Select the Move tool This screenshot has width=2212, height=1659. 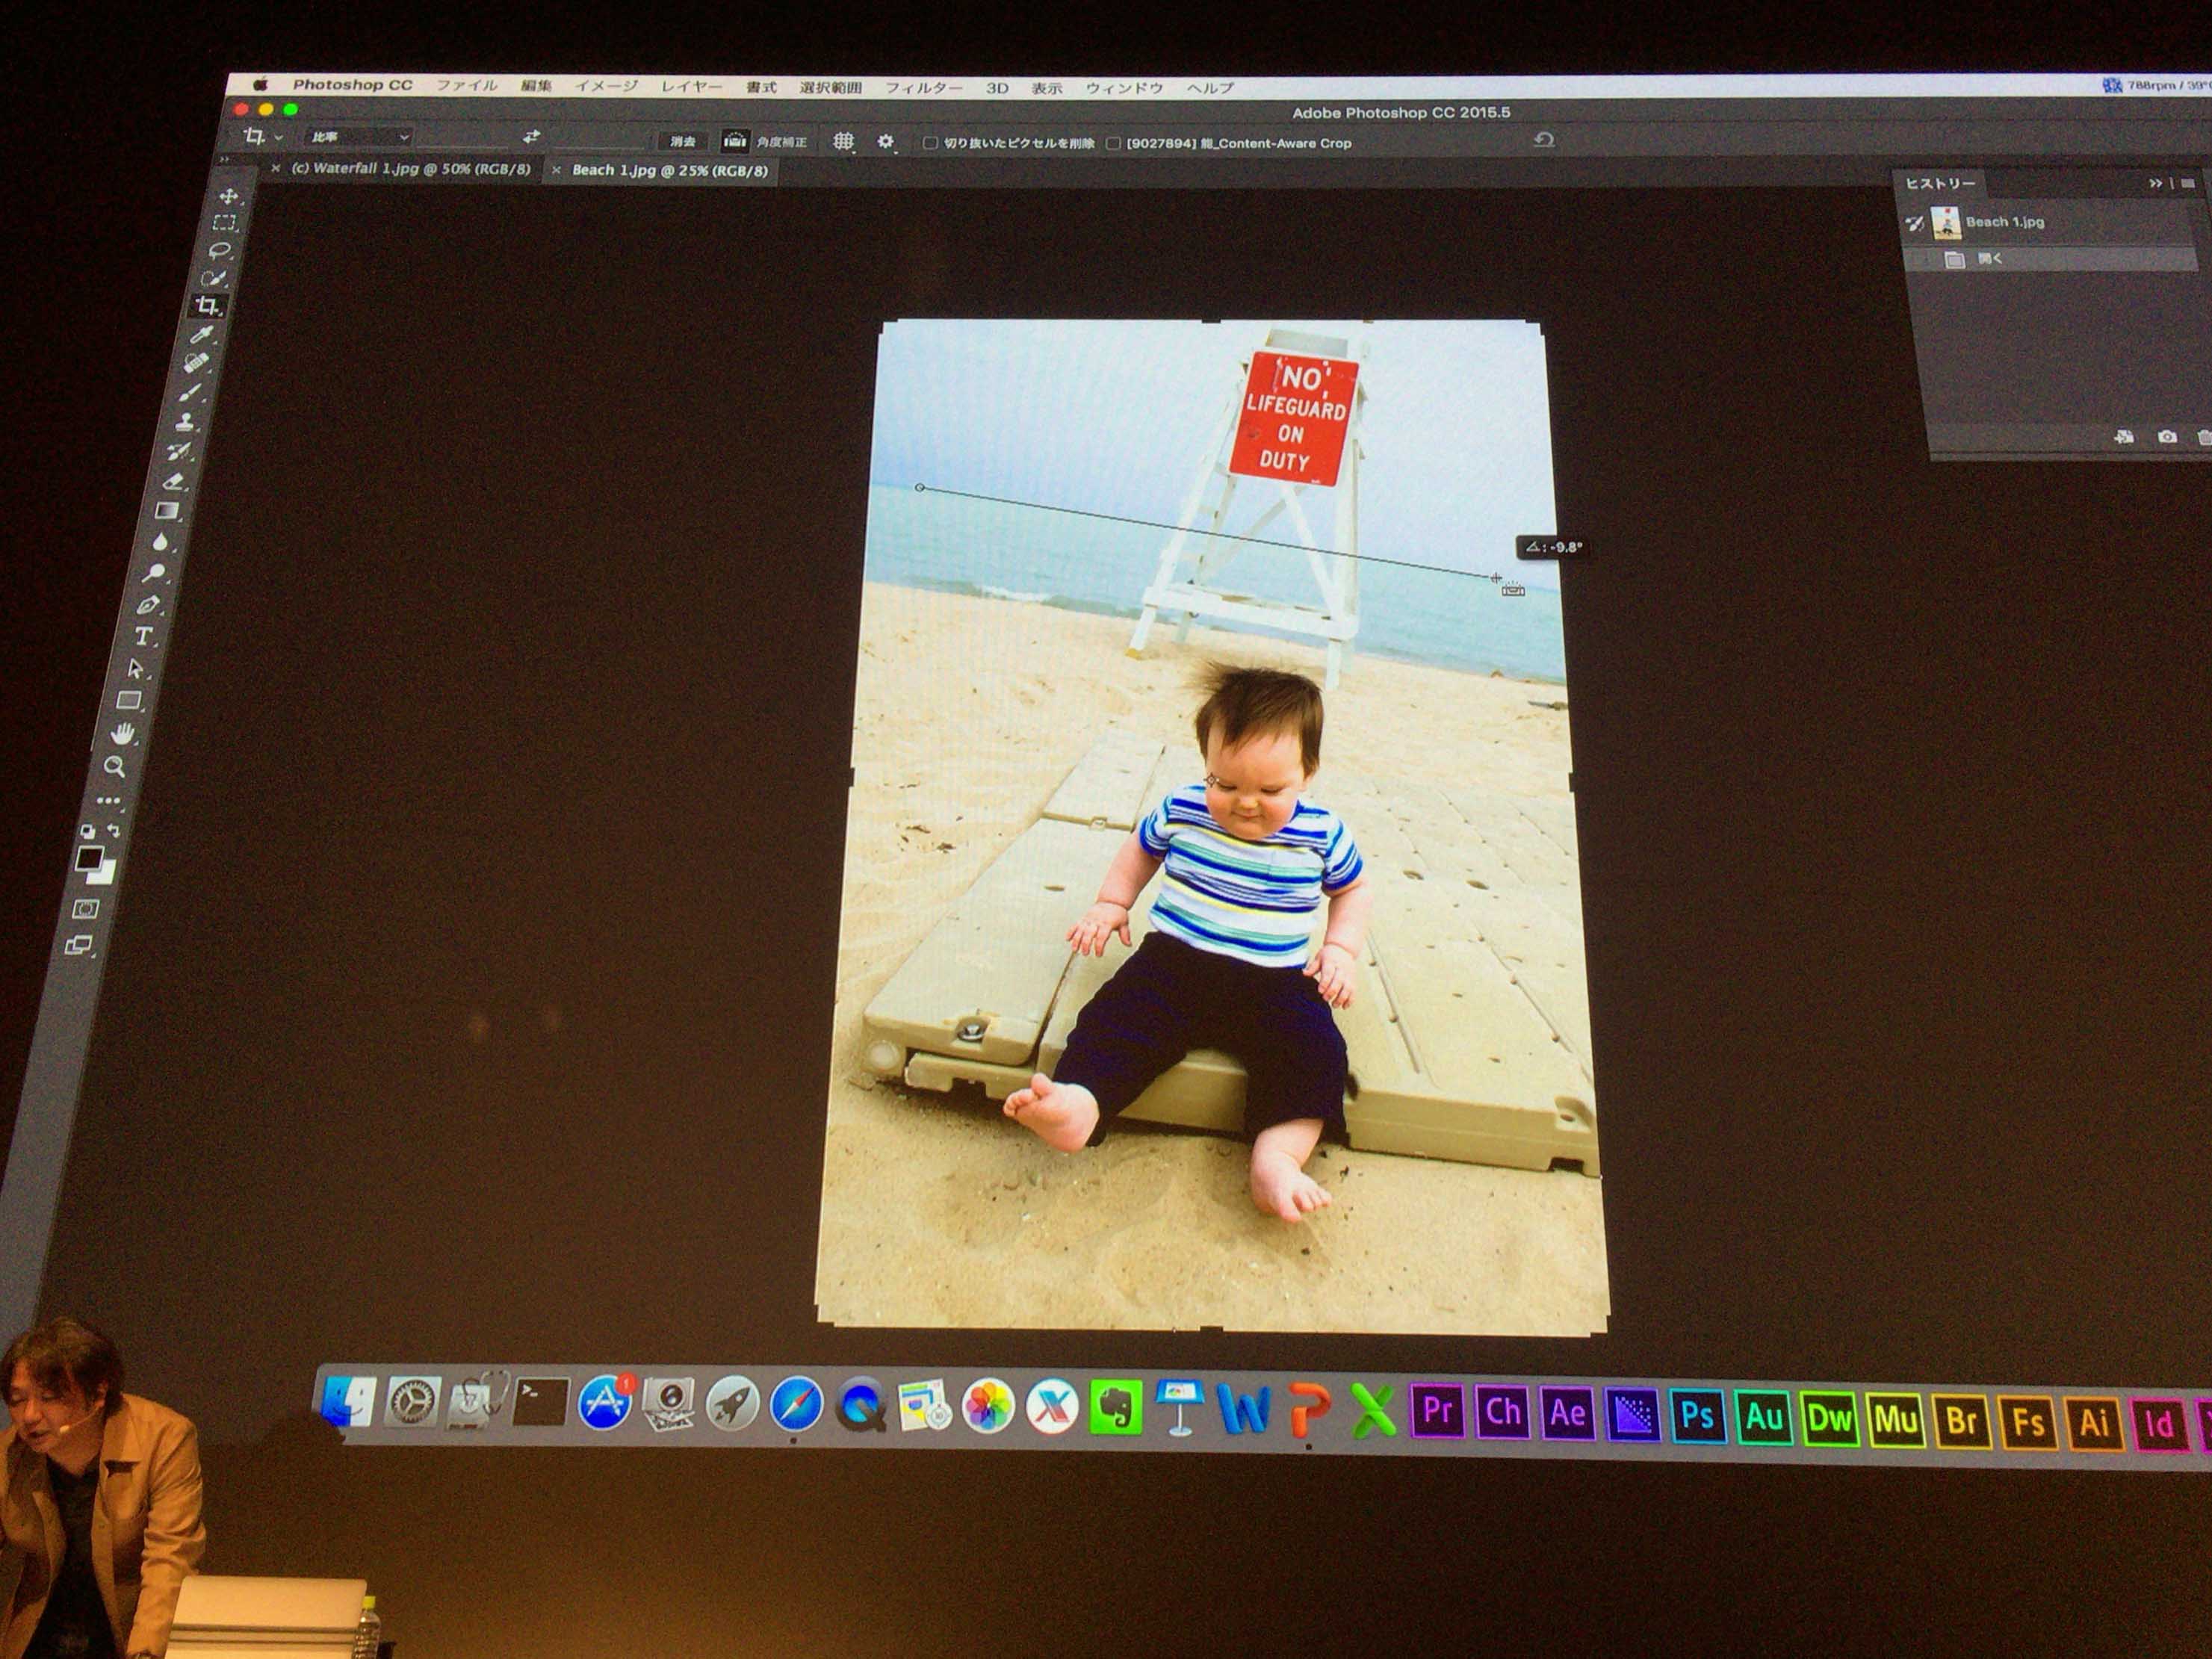click(229, 196)
